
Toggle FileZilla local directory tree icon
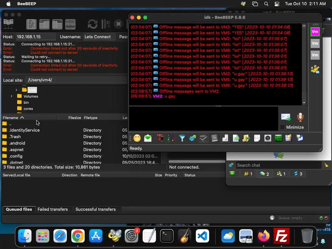pos(44,24)
